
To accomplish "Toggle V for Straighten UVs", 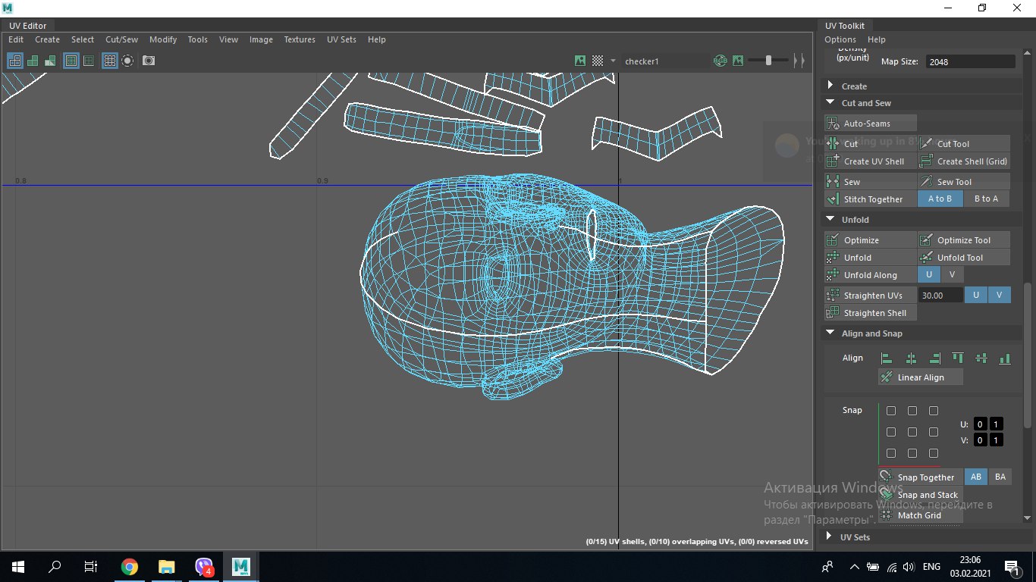I will point(1000,295).
